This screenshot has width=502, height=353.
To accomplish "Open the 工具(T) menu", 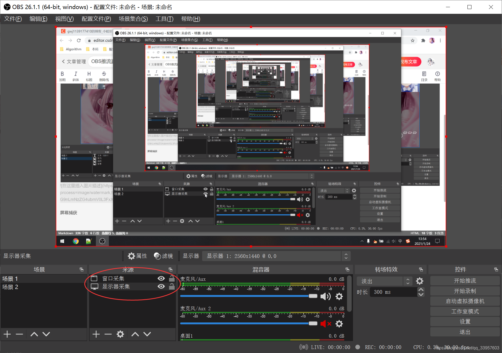I will (x=164, y=19).
